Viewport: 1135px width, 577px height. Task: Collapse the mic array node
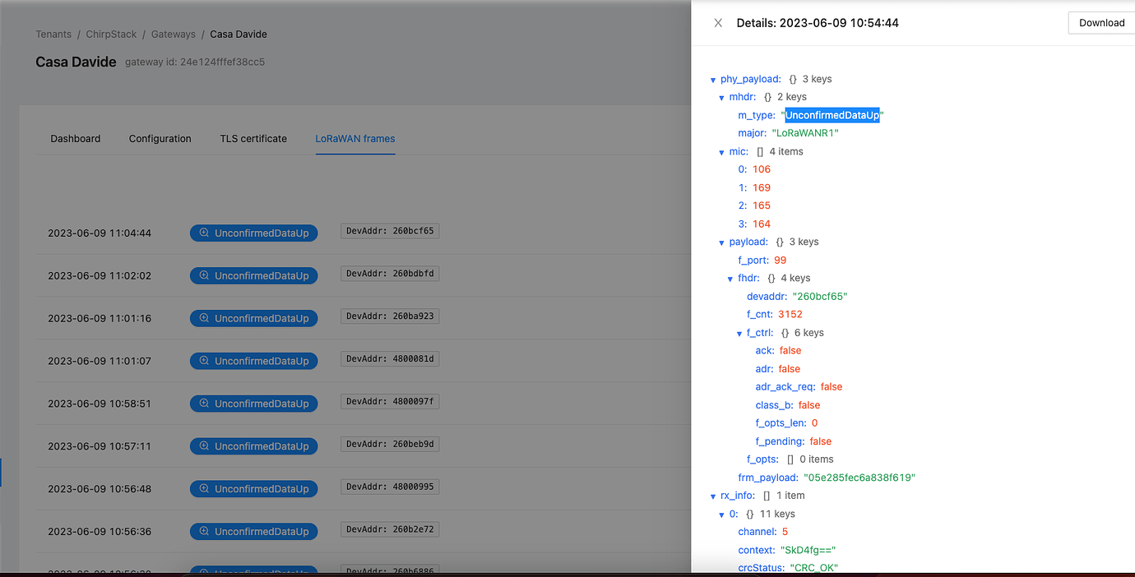click(x=721, y=152)
